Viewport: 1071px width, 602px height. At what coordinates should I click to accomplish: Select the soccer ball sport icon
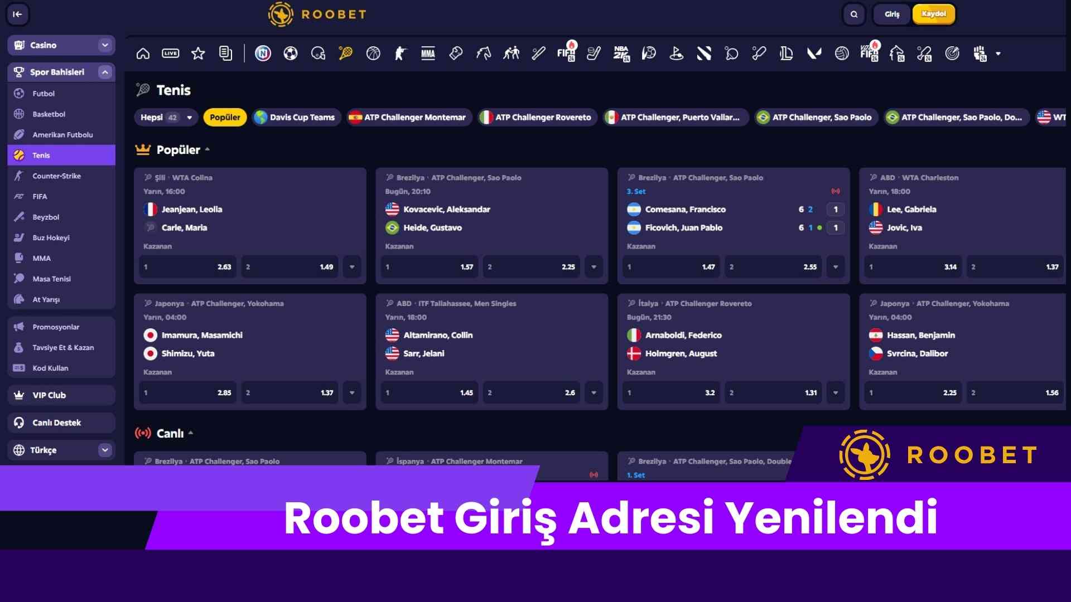point(290,54)
